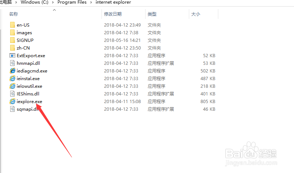Click 应用程序扩展 type of hmmapi.dll

pos(161,63)
